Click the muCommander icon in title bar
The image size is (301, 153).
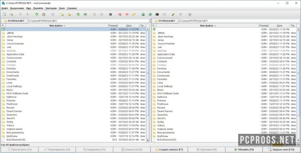[3, 3]
